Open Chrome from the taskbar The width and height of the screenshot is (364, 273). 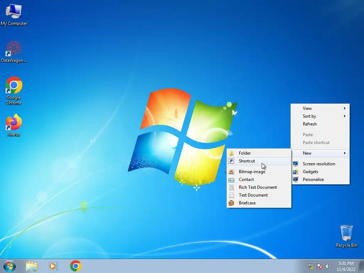[x=76, y=266]
